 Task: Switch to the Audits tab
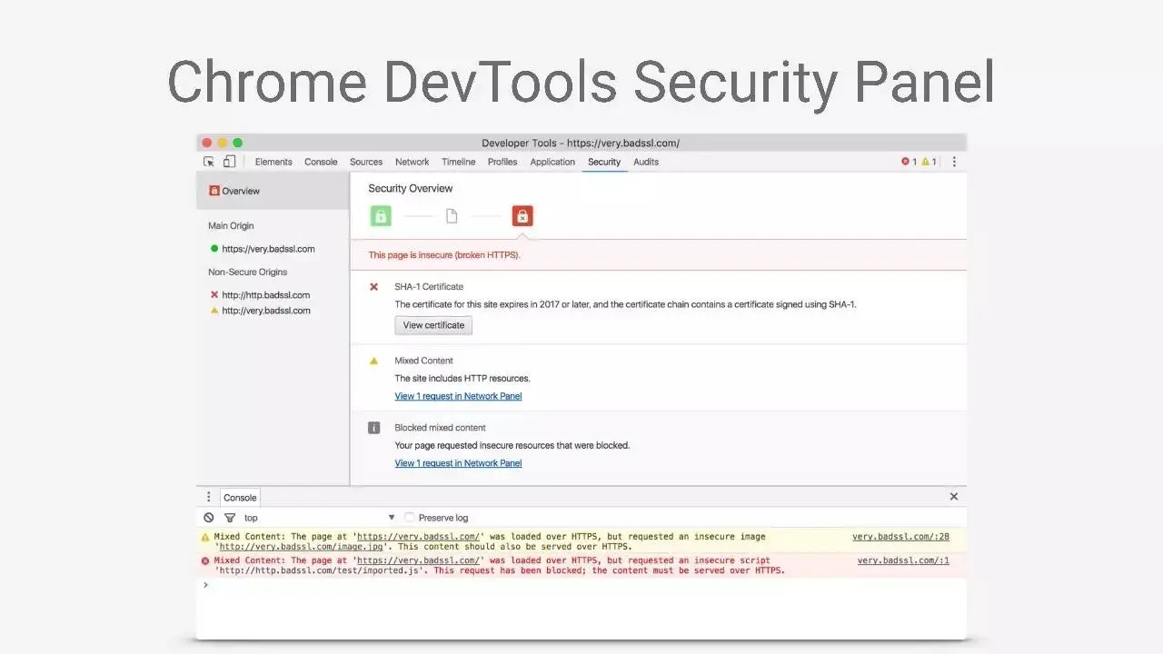[x=646, y=162]
